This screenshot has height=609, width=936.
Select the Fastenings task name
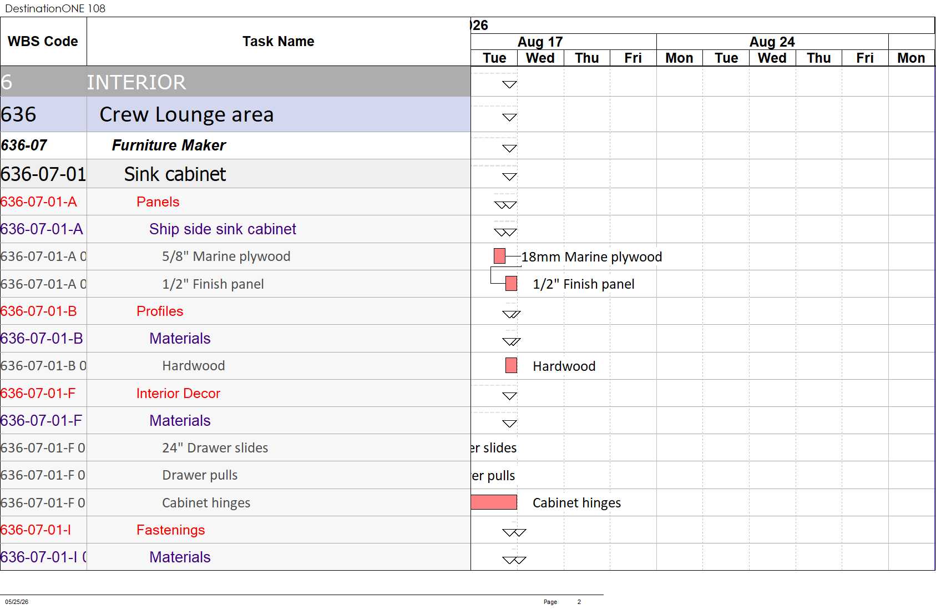(x=170, y=530)
